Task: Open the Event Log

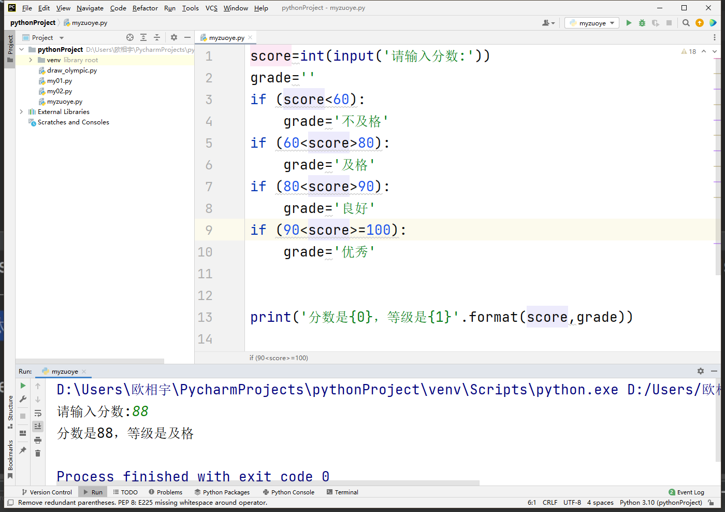Action: pyautogui.click(x=686, y=492)
